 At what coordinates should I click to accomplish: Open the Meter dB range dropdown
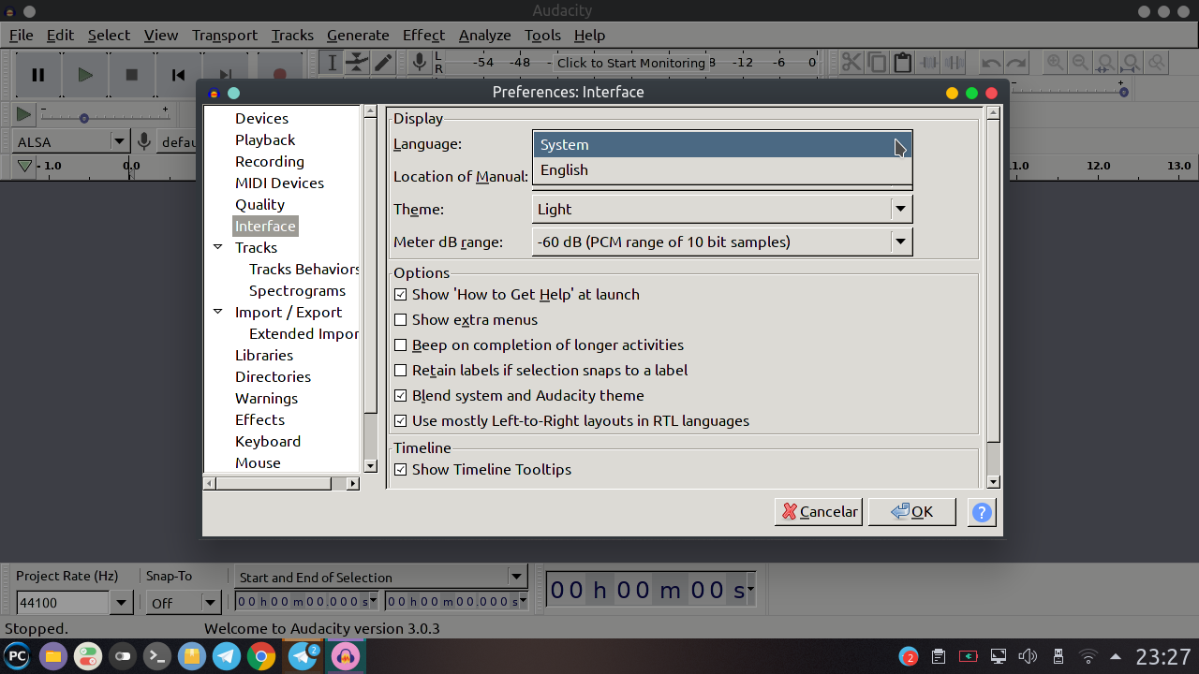pos(722,242)
